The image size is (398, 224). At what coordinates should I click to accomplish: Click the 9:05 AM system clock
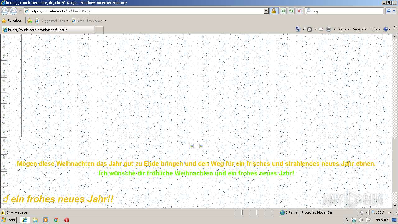382,220
